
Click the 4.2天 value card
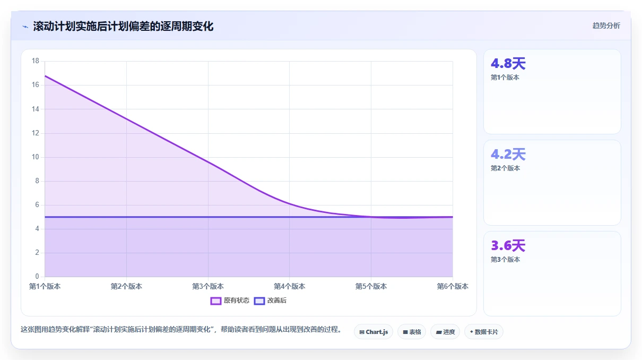(x=552, y=183)
